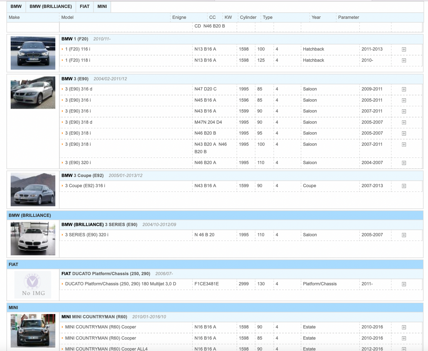Click the BMW (BRILLIANCE) section bar
The width and height of the screenshot is (428, 351).
pos(215,215)
